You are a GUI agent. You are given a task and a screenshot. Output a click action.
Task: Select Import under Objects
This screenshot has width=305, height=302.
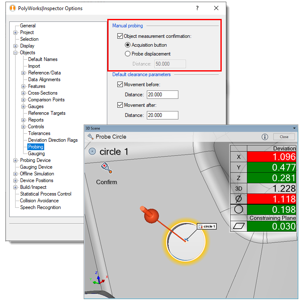coord(34,66)
